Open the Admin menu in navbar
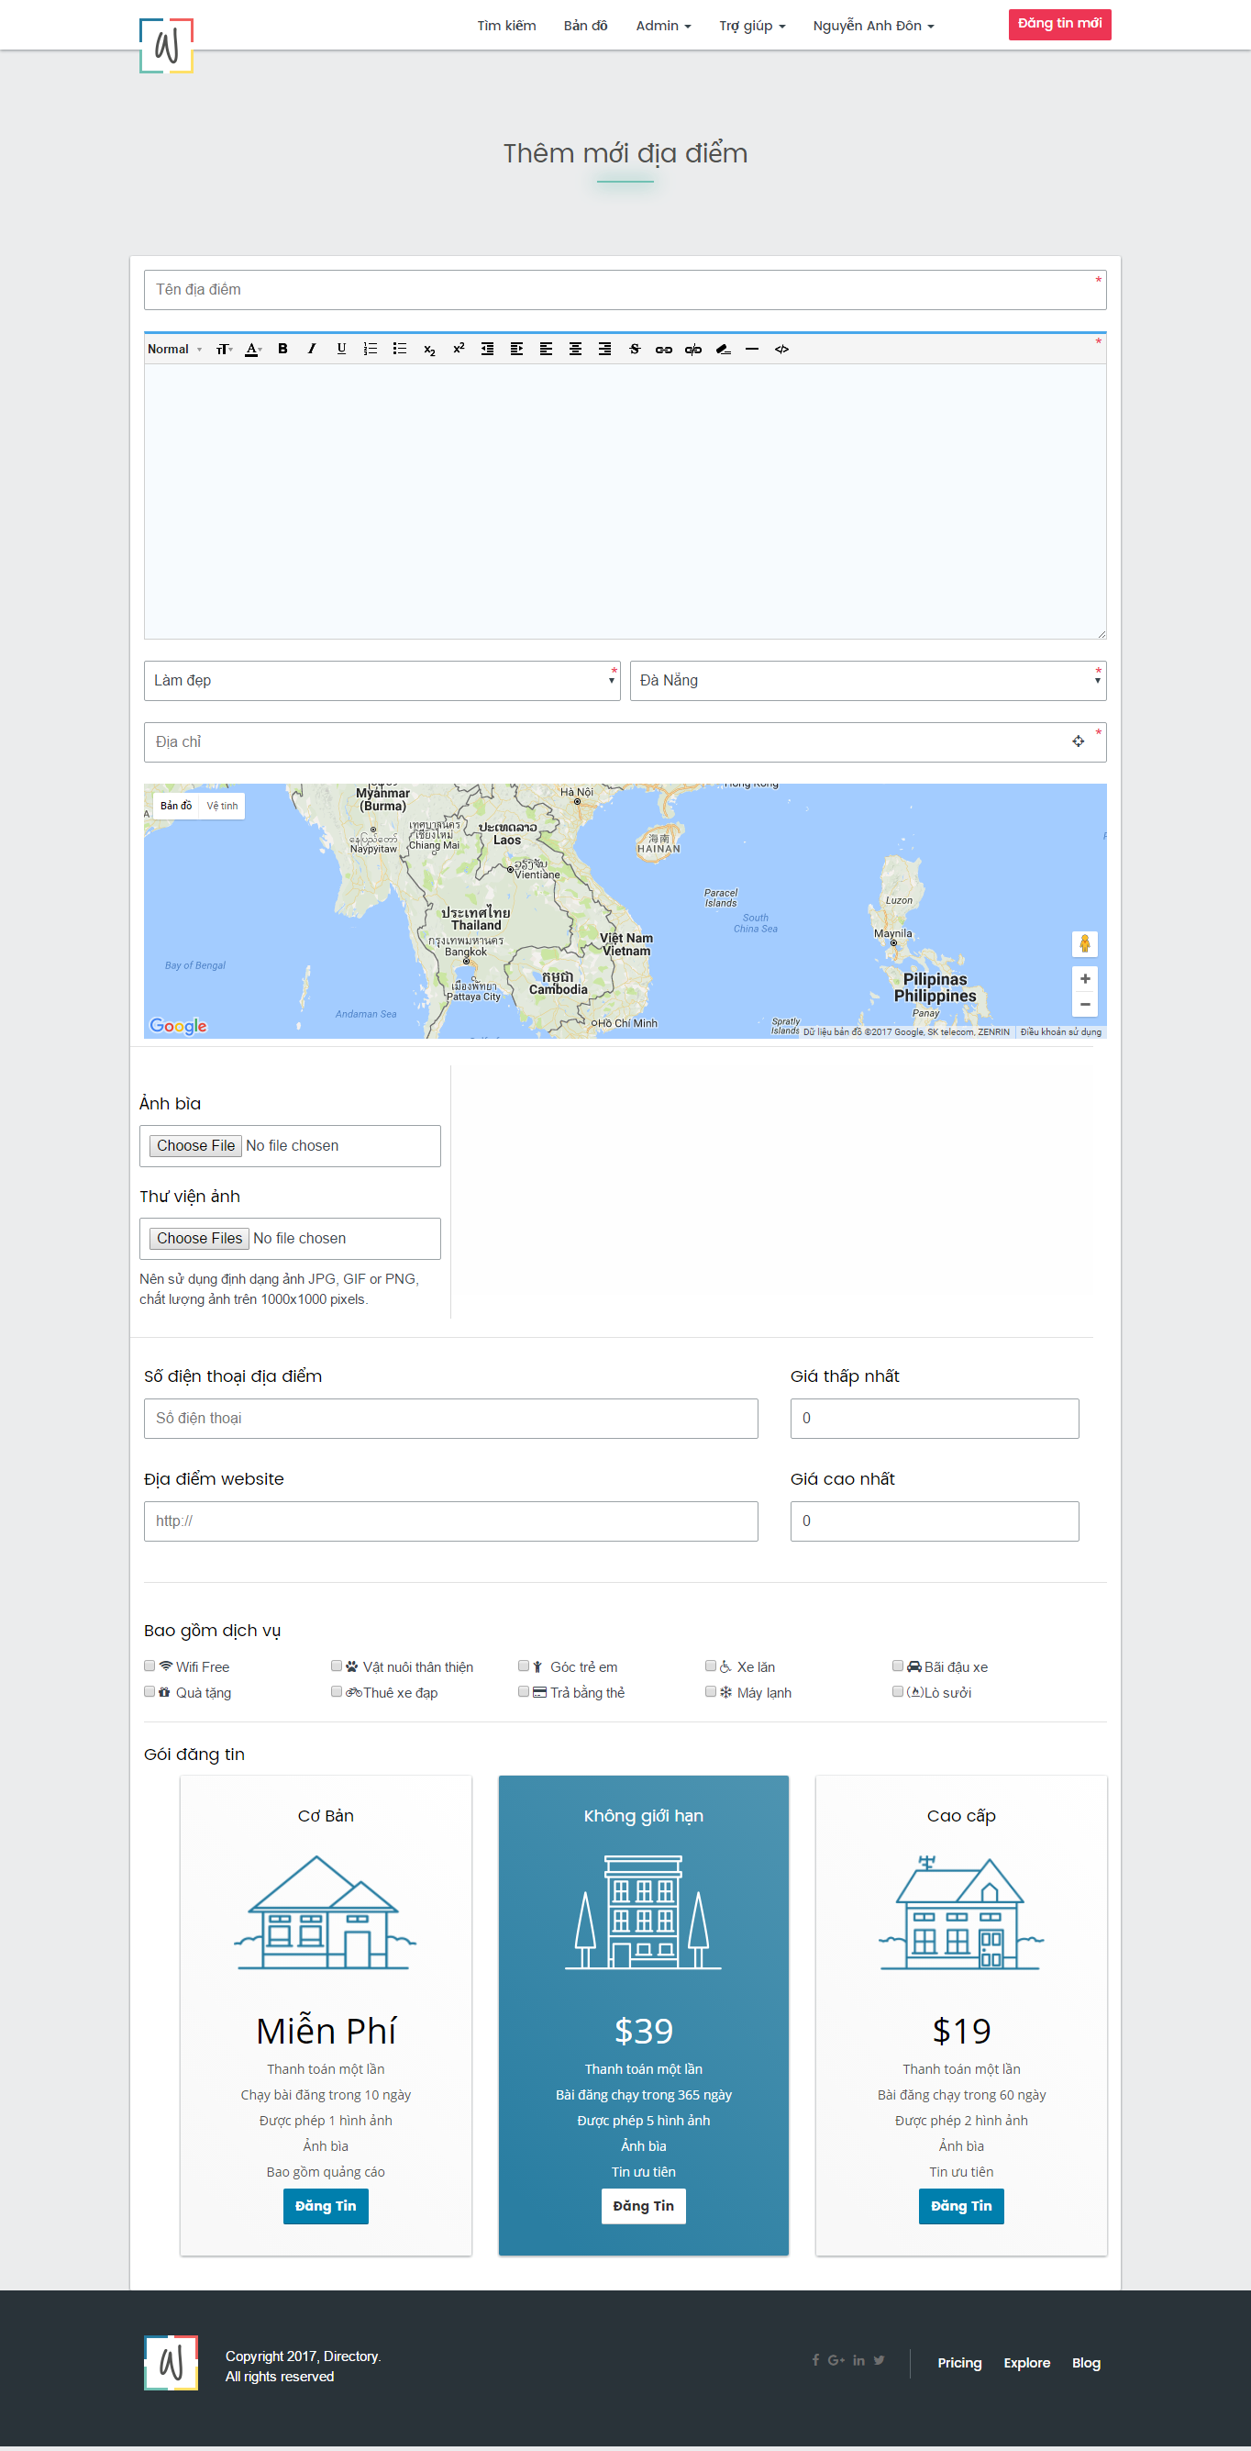The width and height of the screenshot is (1251, 2451). [x=663, y=26]
